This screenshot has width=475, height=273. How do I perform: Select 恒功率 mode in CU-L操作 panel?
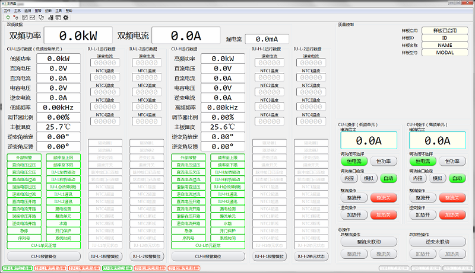384,161
